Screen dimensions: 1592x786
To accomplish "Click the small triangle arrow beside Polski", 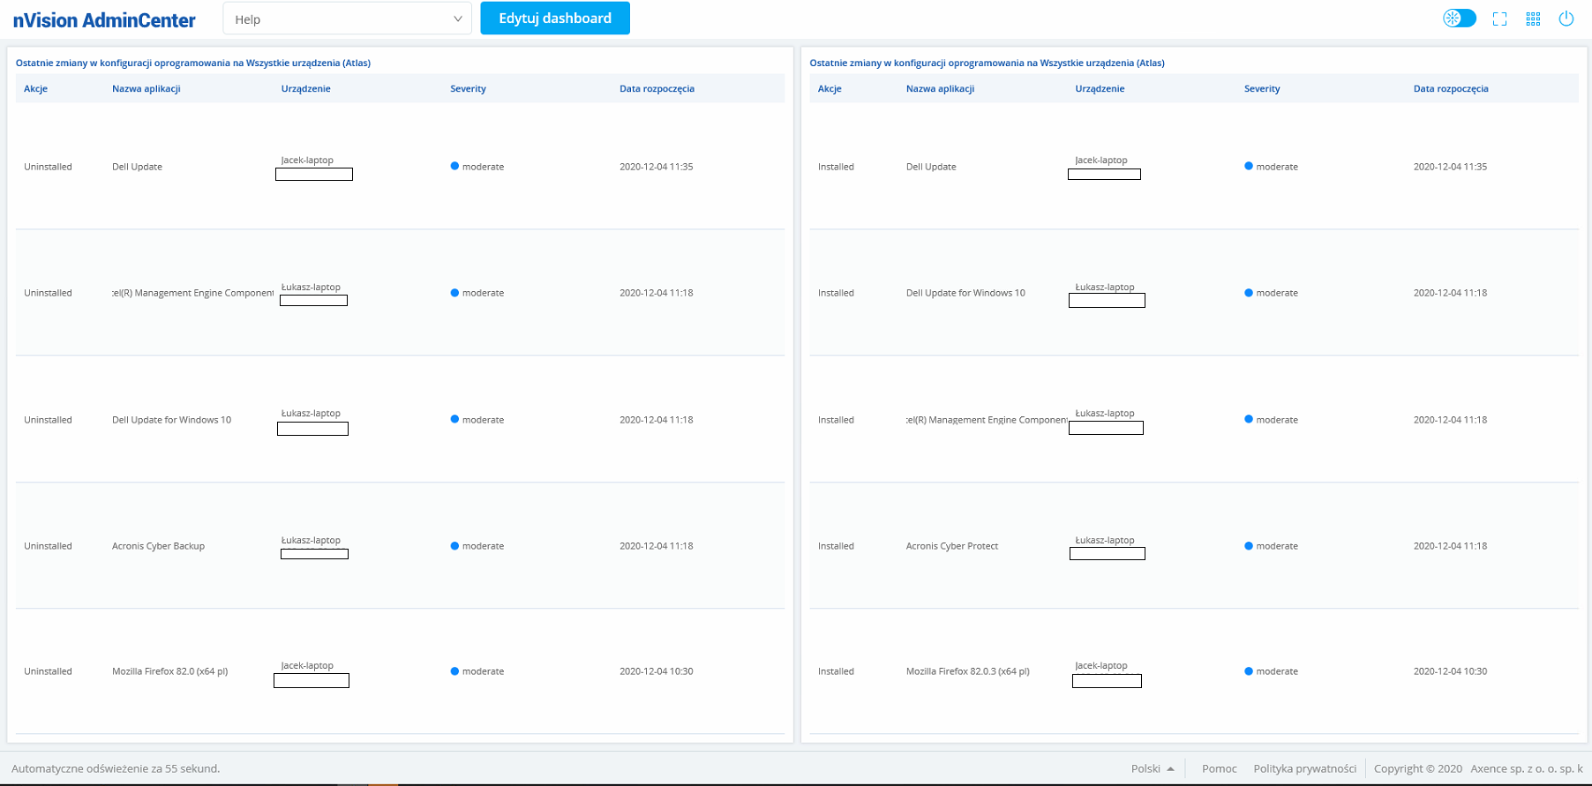I will click(1170, 769).
